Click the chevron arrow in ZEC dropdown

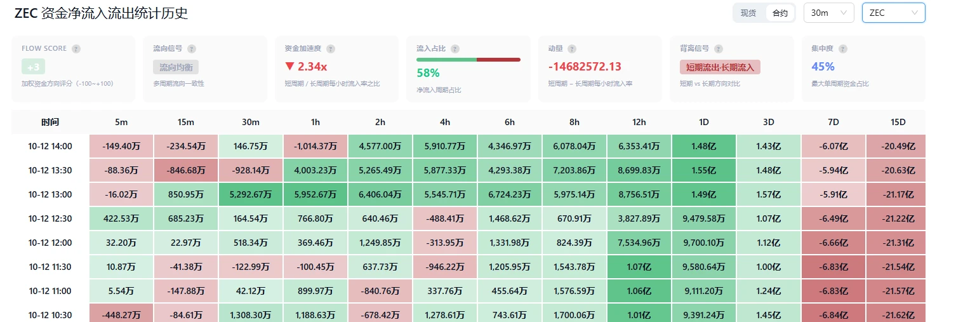(915, 13)
